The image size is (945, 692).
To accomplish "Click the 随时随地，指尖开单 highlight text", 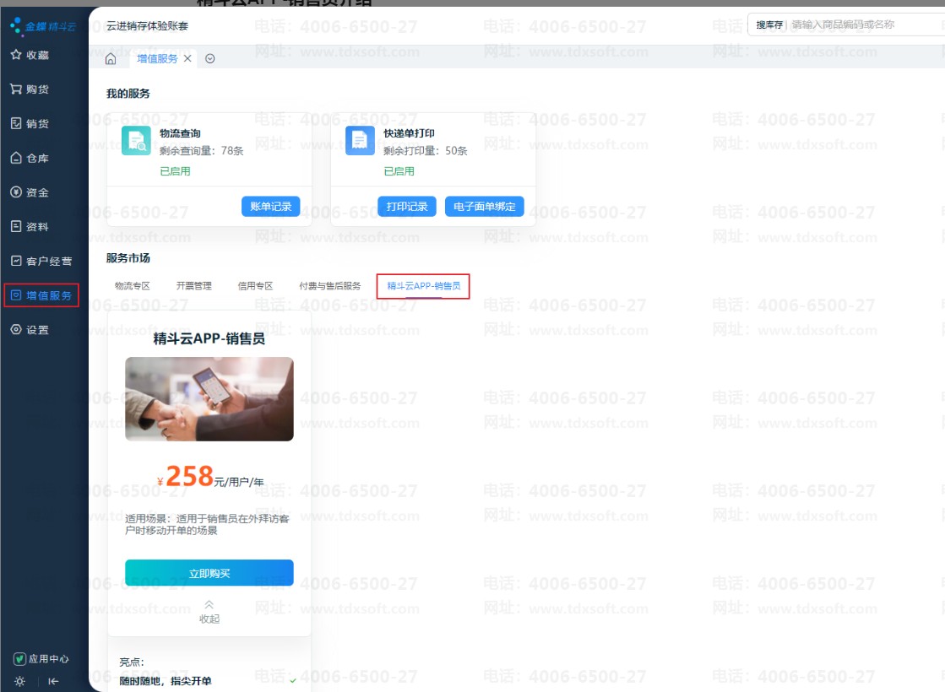I will tap(166, 681).
